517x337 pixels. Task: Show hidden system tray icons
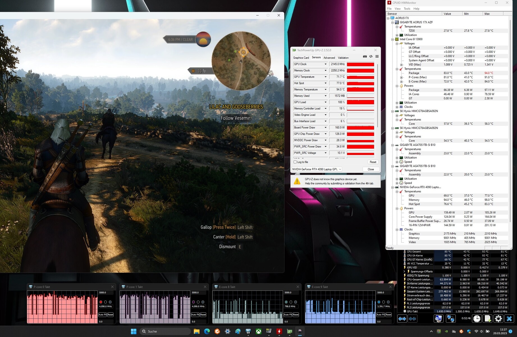tap(431, 331)
